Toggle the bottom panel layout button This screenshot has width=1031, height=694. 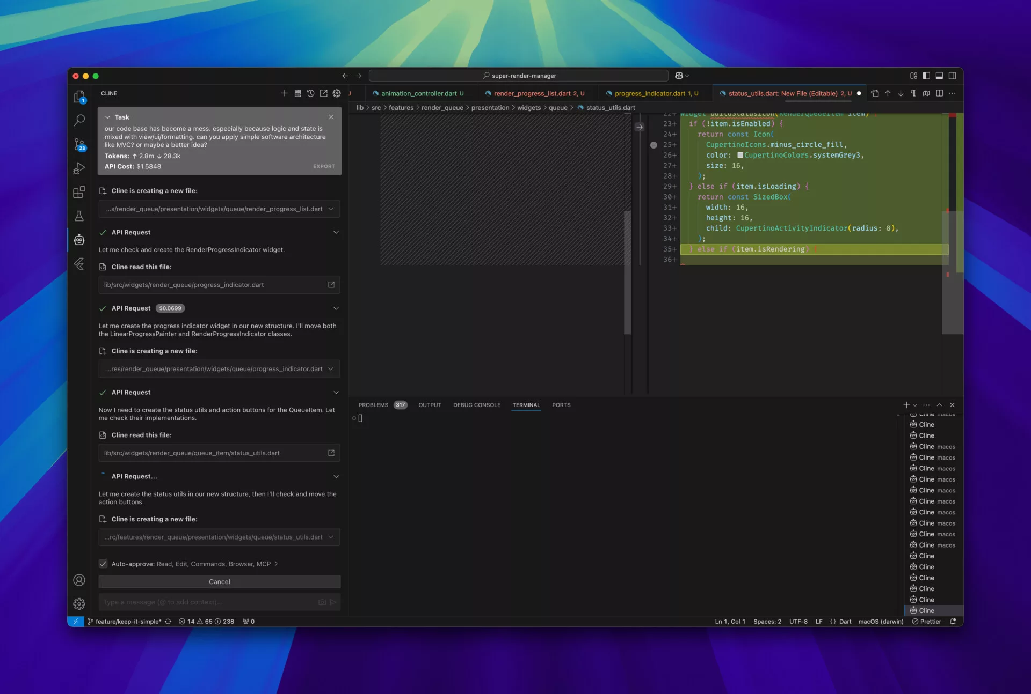[939, 76]
